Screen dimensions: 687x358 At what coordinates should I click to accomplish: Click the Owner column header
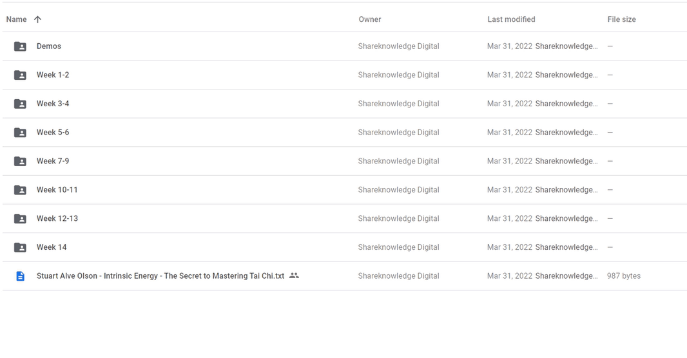[370, 19]
